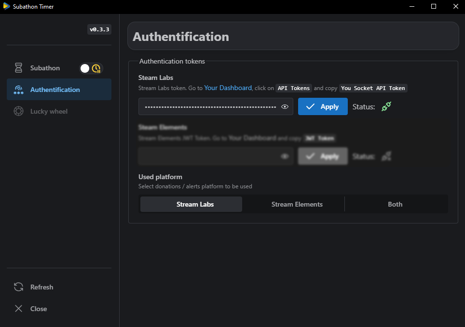Open the Lucky wheel page
This screenshot has height=327, width=465.
point(49,111)
